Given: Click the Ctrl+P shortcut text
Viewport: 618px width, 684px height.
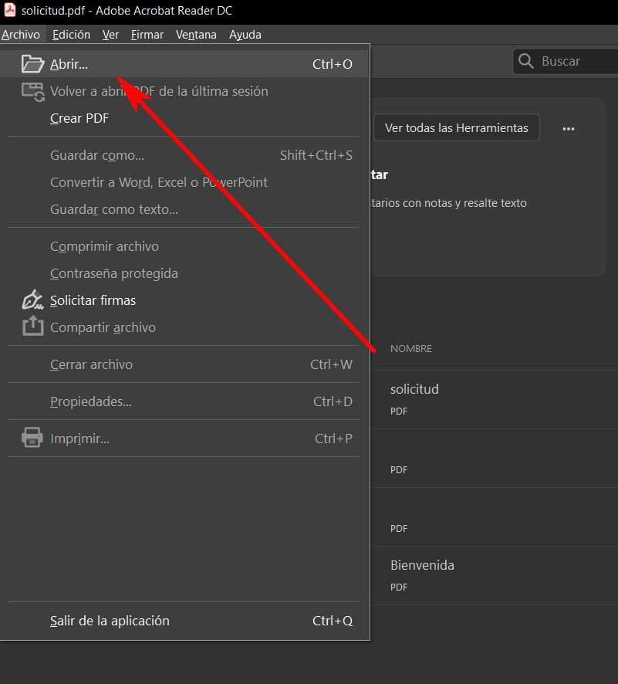Looking at the screenshot, I should click(x=333, y=439).
